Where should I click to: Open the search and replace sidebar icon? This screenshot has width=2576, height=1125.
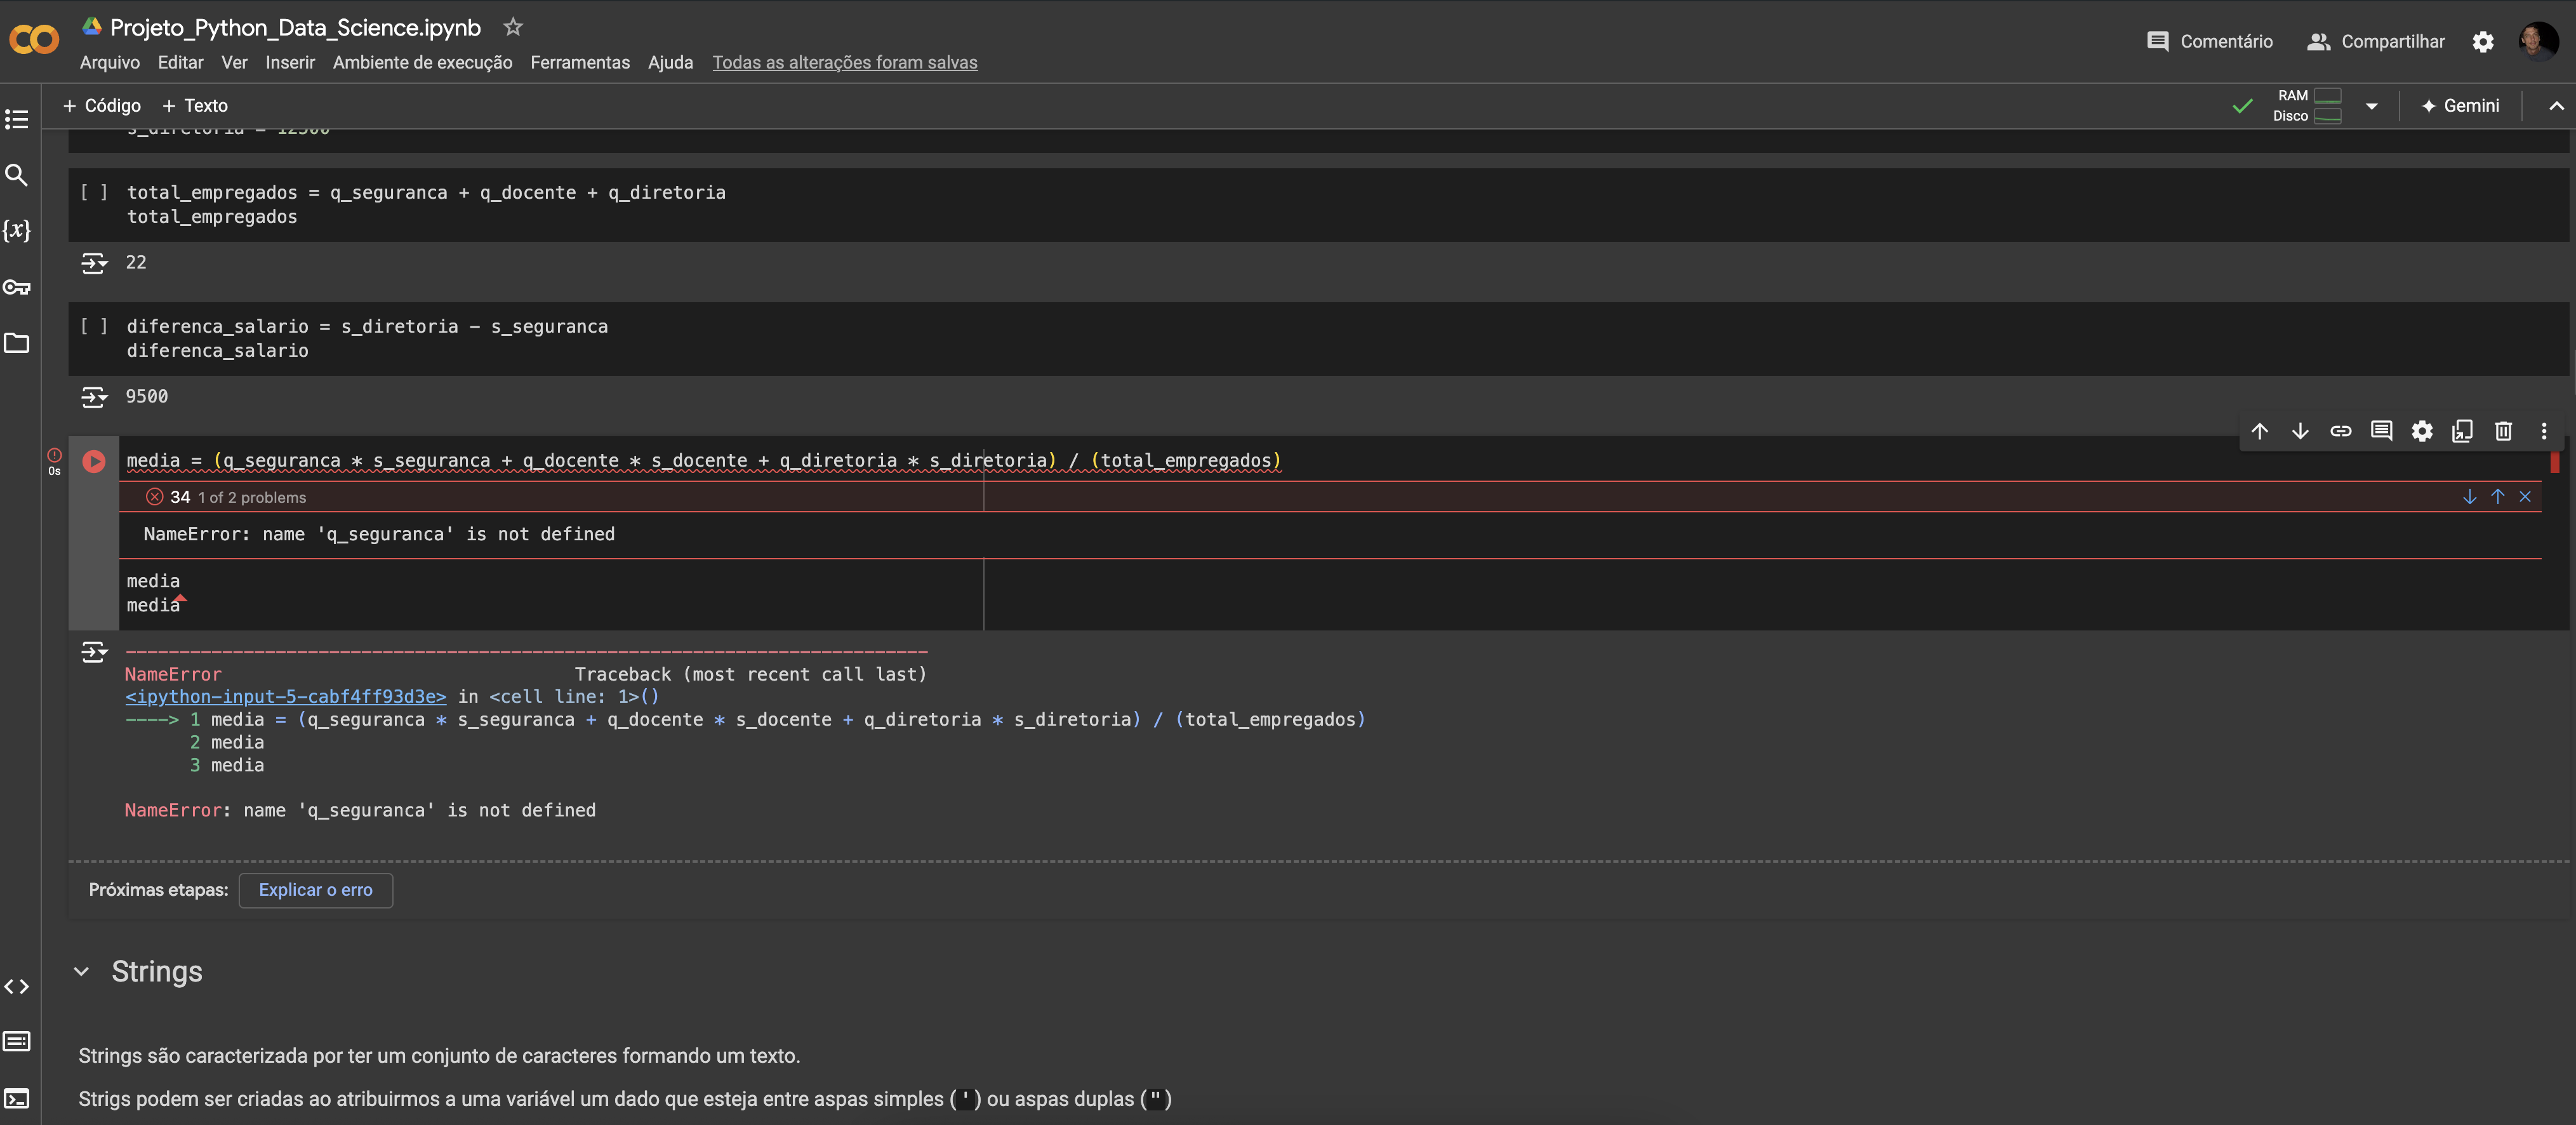coord(16,175)
